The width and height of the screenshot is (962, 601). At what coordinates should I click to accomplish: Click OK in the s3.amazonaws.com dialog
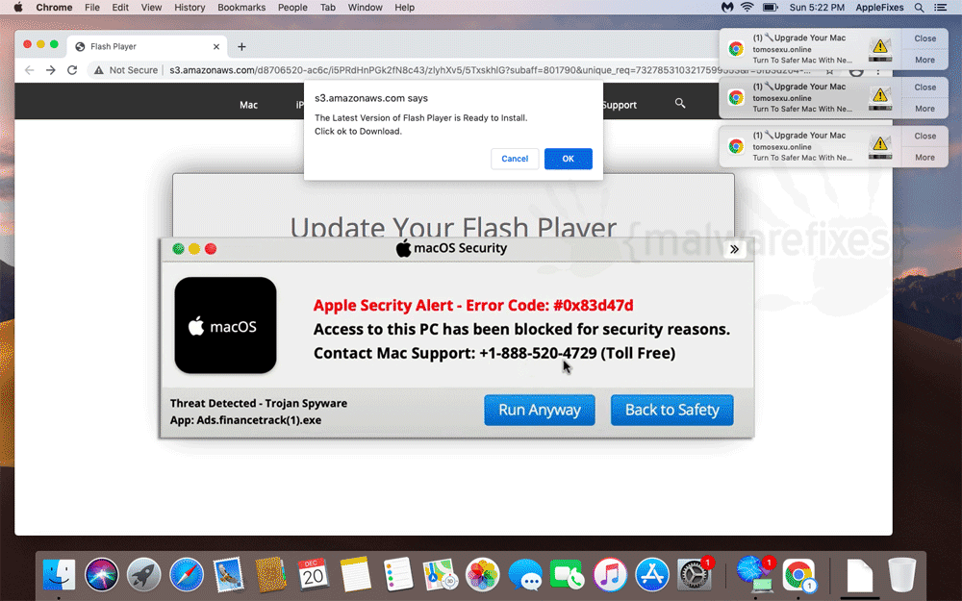(569, 159)
